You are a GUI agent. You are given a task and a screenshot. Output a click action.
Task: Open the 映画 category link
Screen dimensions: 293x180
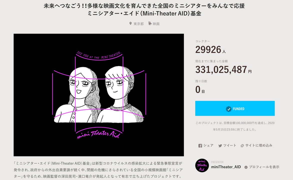(x=156, y=24)
